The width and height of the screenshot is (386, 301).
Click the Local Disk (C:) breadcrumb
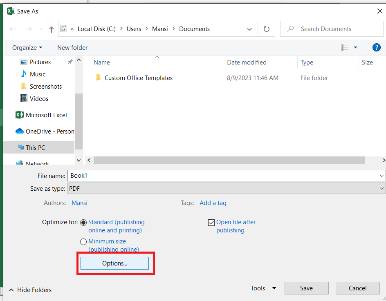[x=96, y=29]
